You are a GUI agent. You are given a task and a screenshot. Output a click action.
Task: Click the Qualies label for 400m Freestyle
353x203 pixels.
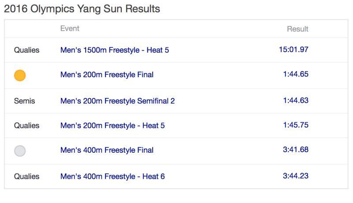point(26,177)
